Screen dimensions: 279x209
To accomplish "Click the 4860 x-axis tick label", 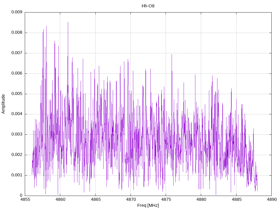I will [x=60, y=199].
